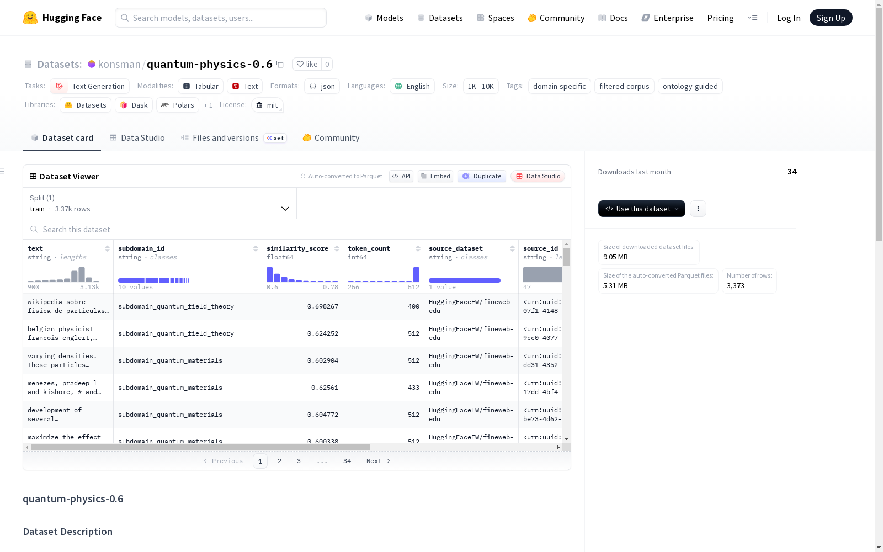
Task: Open the mit license tag
Action: click(x=267, y=105)
